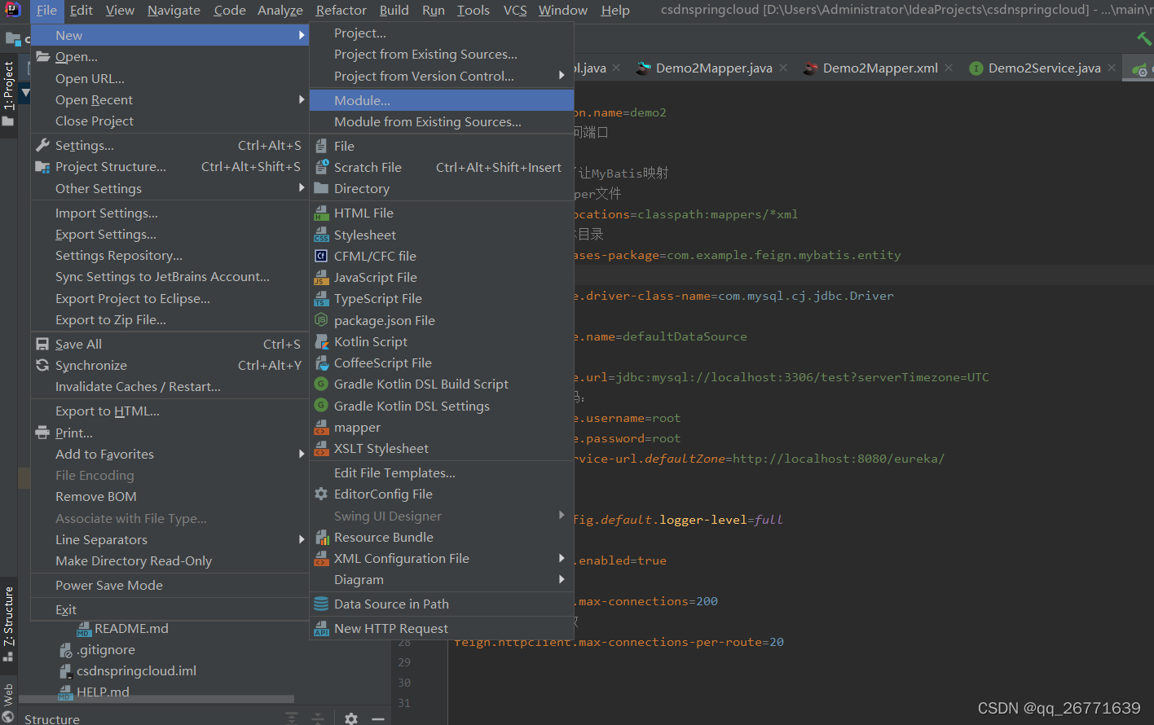
Task: Click the Kotlin Script icon
Action: tap(321, 341)
